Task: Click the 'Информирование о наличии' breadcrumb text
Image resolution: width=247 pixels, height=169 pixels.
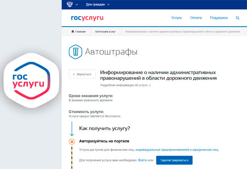Action: [182, 31]
